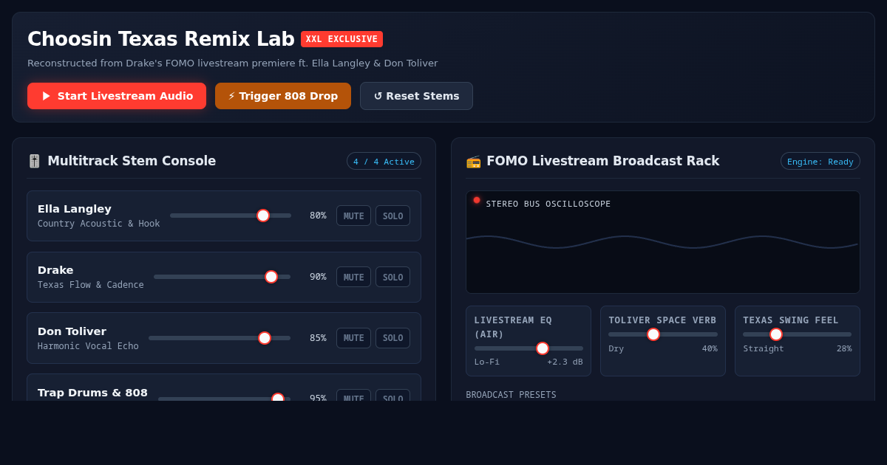Solo the Ella Langley stem

pos(392,216)
